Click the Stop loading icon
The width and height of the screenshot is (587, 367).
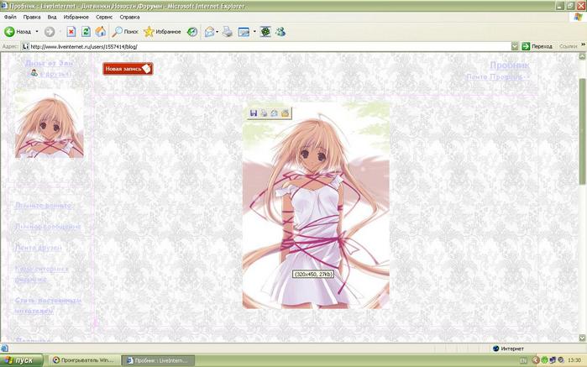71,32
